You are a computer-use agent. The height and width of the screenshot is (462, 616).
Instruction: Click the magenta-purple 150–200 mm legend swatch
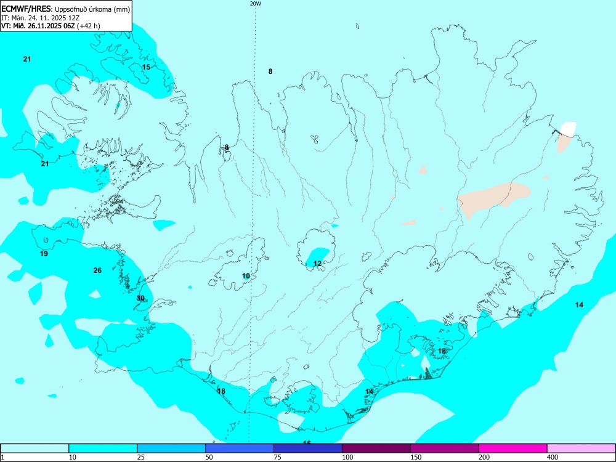coord(445,448)
